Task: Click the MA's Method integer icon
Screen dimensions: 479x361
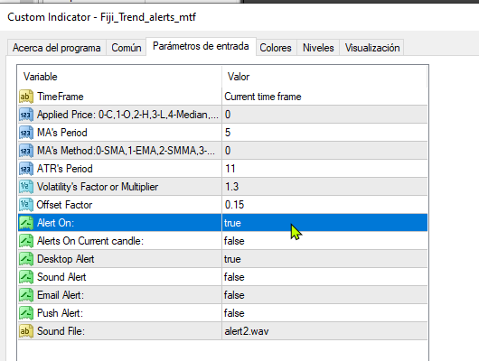Action: click(26, 151)
